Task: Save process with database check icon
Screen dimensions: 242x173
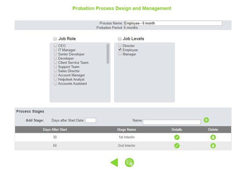Action: click(129, 162)
